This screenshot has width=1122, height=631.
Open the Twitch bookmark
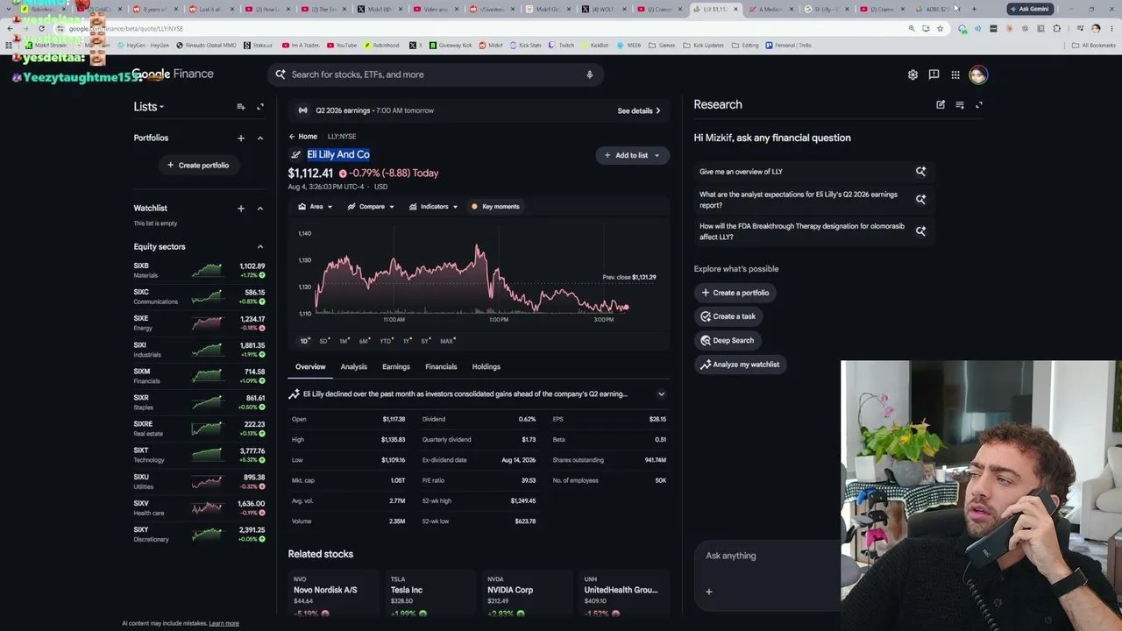coord(562,45)
